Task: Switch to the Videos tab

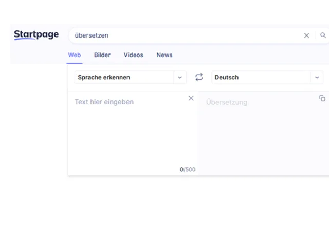Action: coord(133,55)
